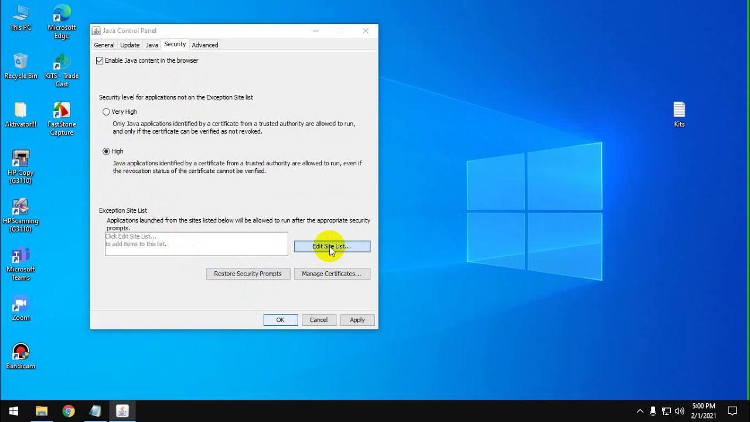Select HP Copy (G3110) desktop icon
Viewport: 750px width, 422px height.
(x=21, y=167)
